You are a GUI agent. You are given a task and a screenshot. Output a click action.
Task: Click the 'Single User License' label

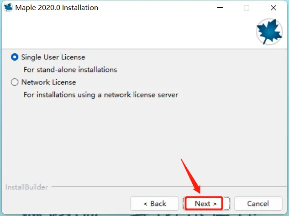click(53, 57)
